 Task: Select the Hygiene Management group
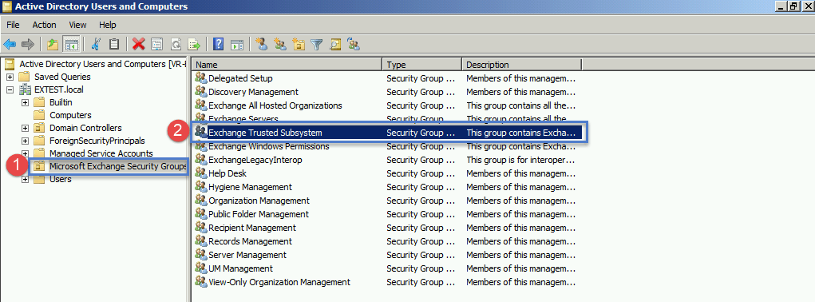pos(250,187)
